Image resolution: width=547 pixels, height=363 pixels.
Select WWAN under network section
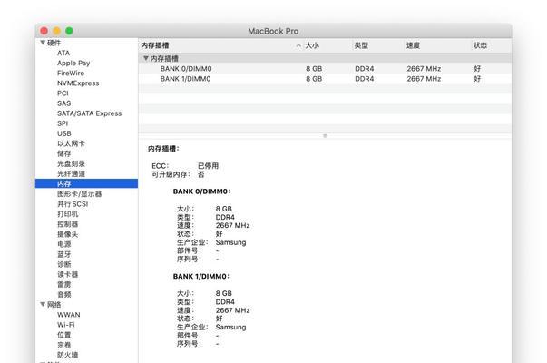click(x=69, y=315)
